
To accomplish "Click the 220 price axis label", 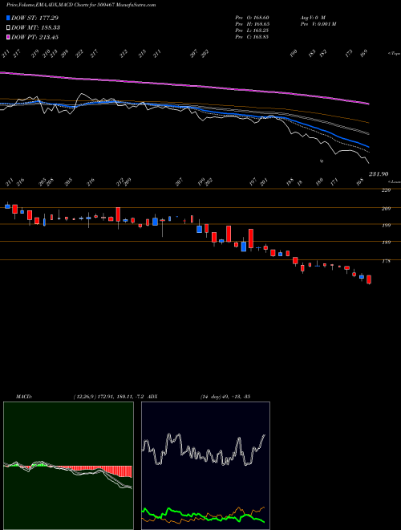I will pos(386,190).
